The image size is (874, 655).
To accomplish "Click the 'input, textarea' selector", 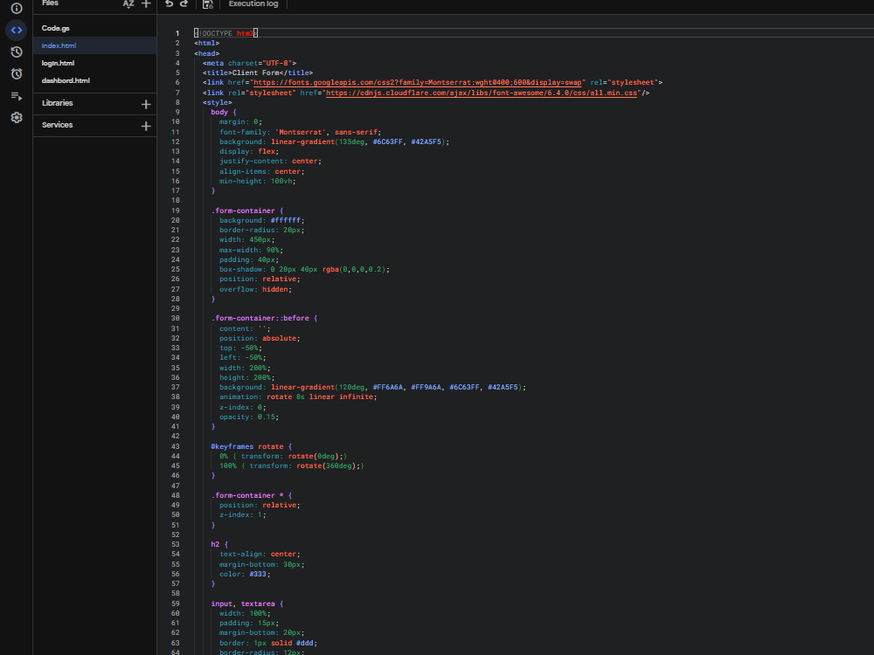I will click(242, 603).
